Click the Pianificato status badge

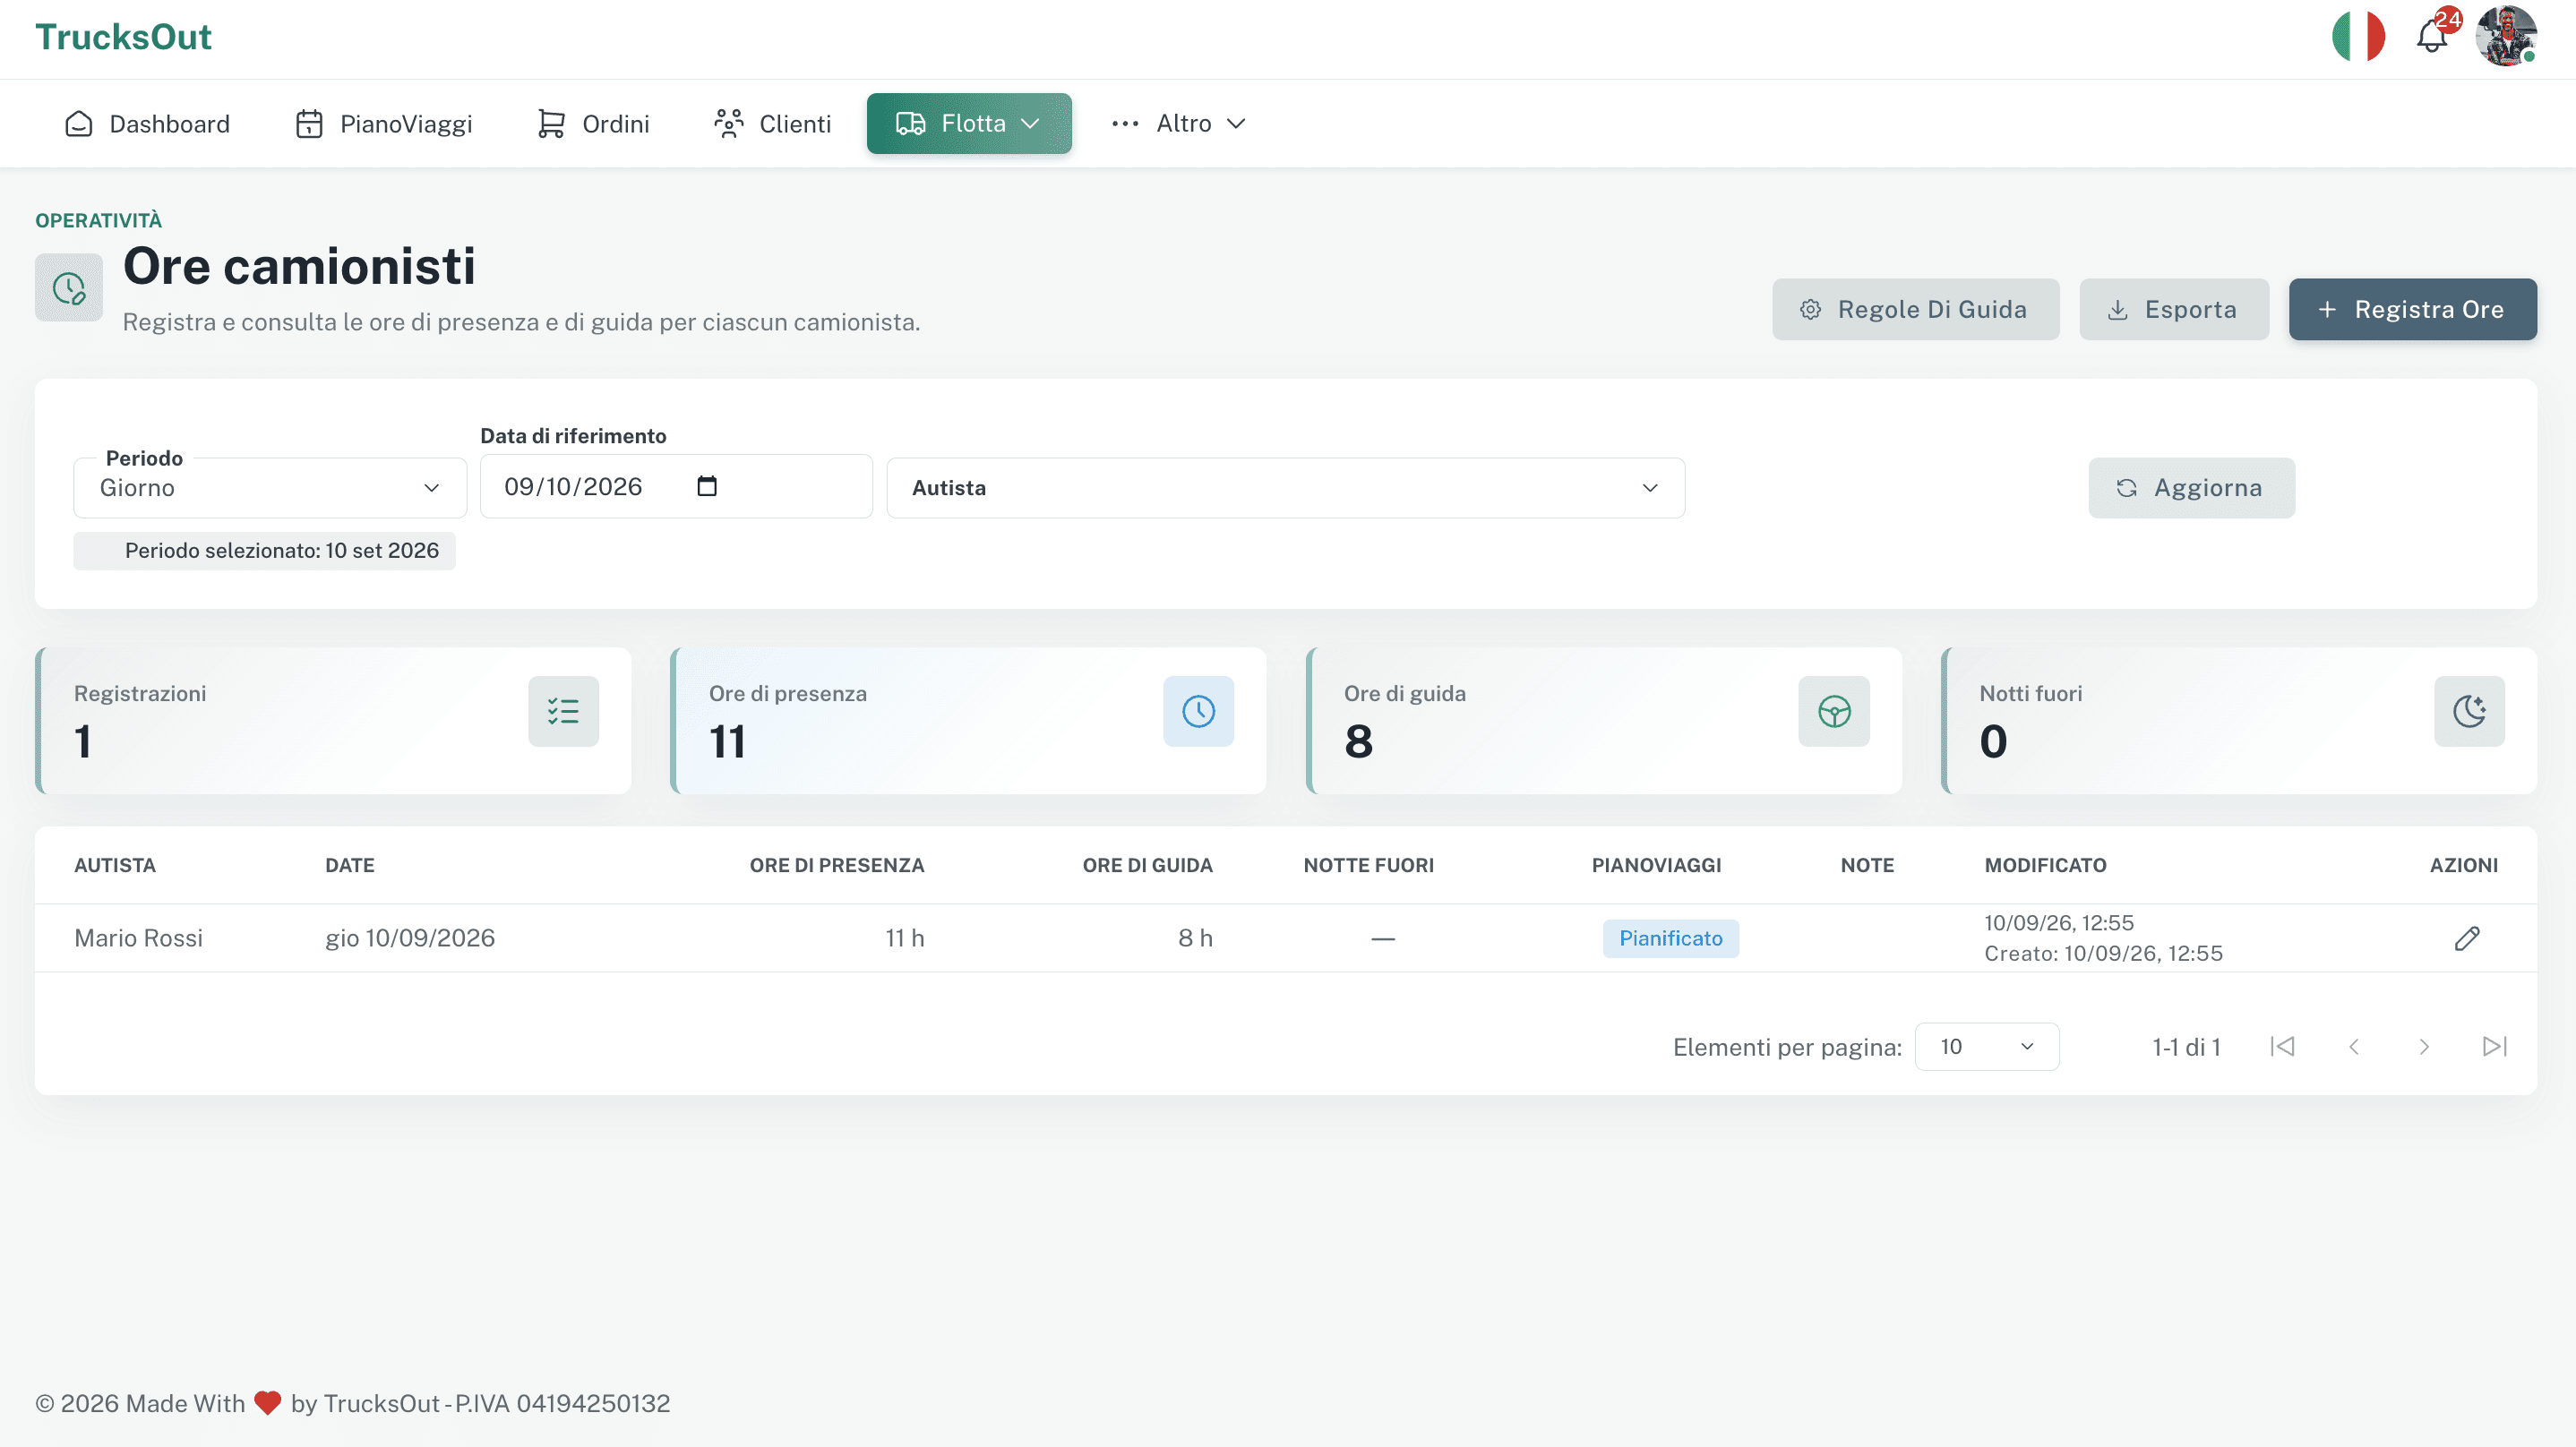(x=1670, y=938)
